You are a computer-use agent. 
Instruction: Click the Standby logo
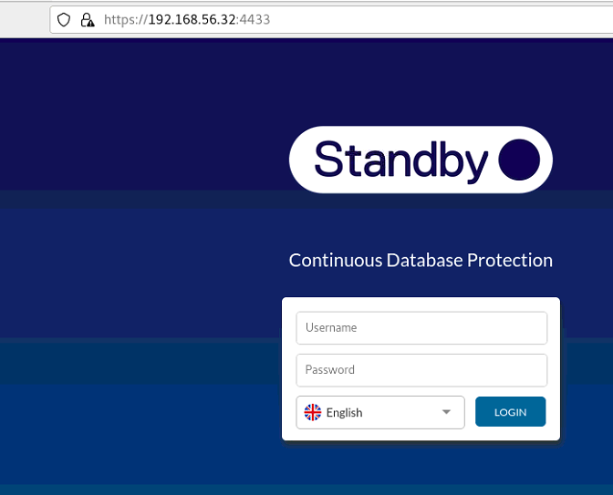click(x=421, y=160)
